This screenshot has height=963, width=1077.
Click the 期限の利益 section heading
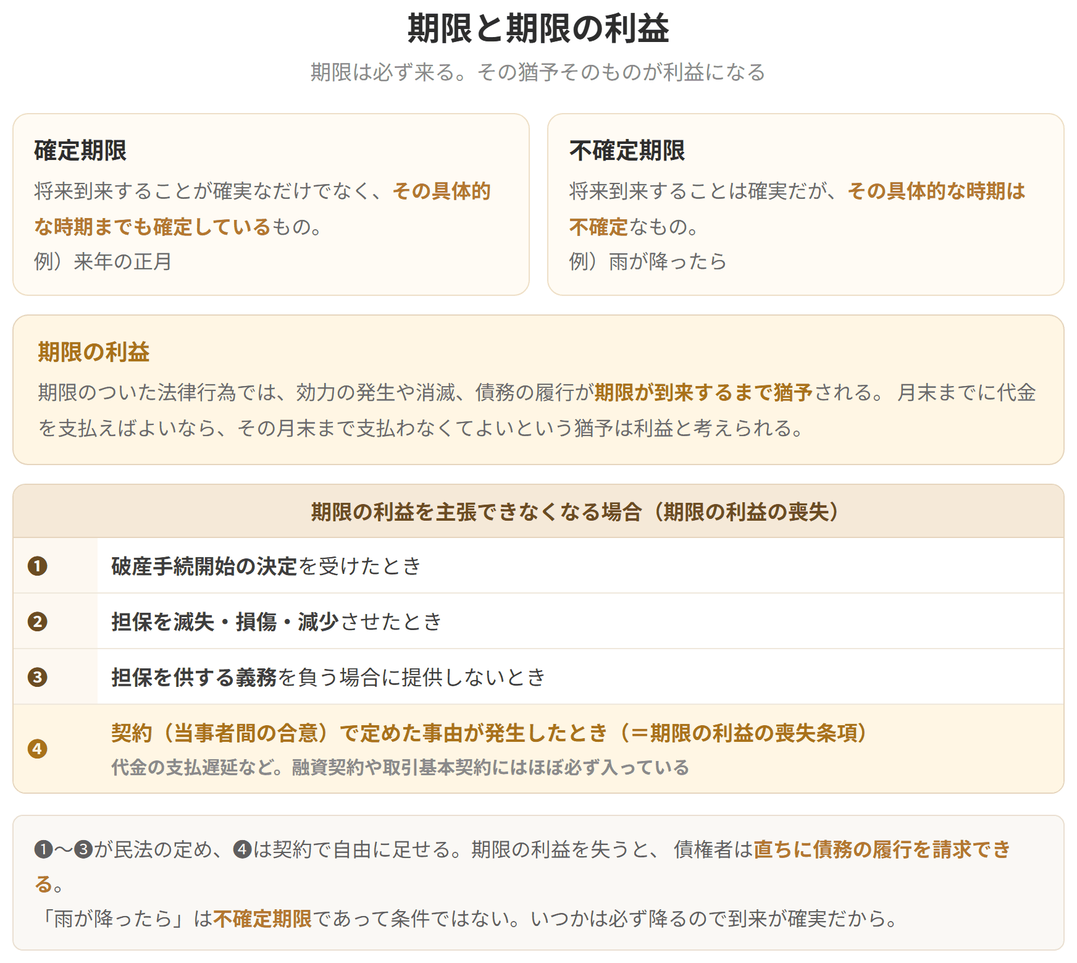pyautogui.click(x=94, y=352)
